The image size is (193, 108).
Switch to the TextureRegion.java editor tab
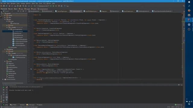(x=62, y=11)
